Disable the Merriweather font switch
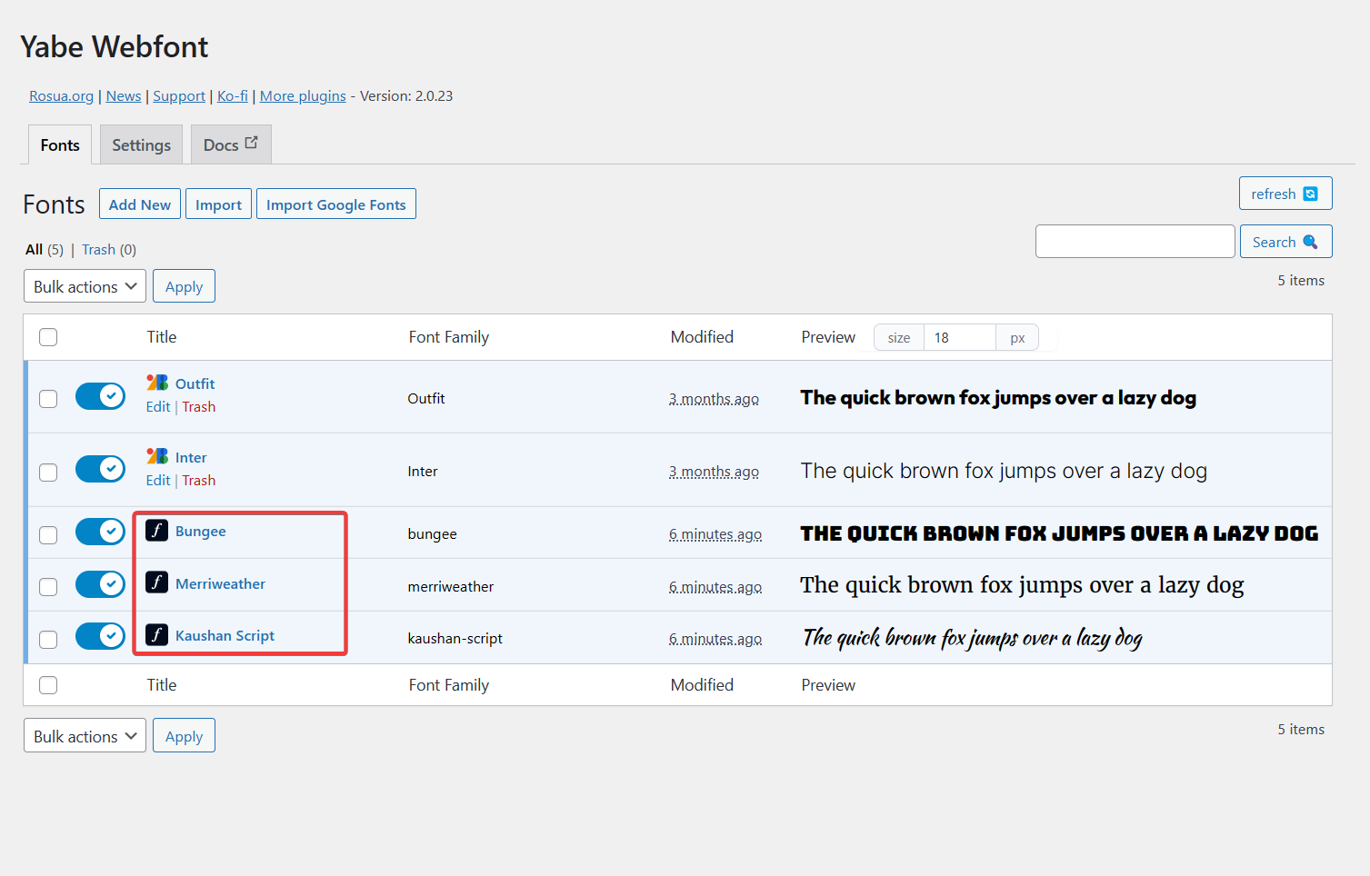Image resolution: width=1370 pixels, height=876 pixels. pos(100,584)
